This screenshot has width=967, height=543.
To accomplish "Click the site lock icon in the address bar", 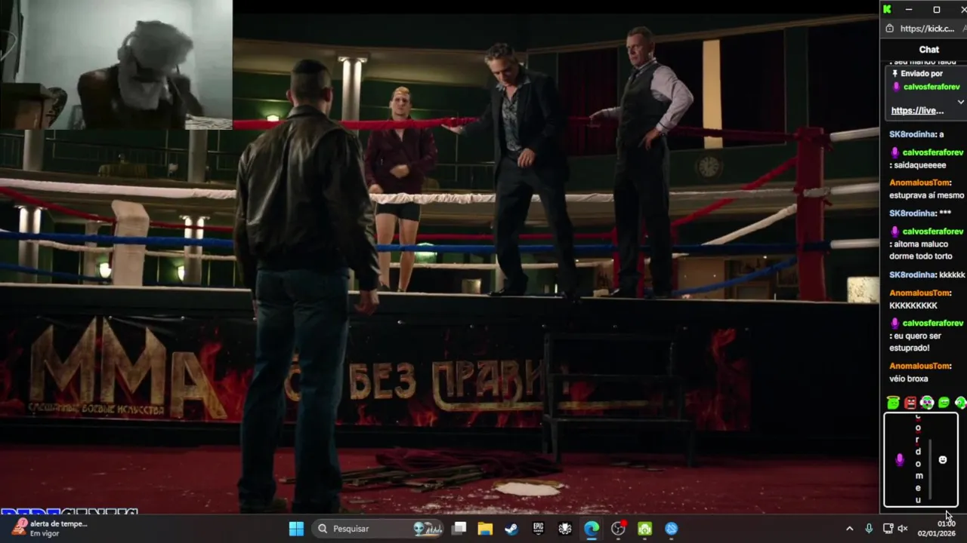I will [x=889, y=29].
